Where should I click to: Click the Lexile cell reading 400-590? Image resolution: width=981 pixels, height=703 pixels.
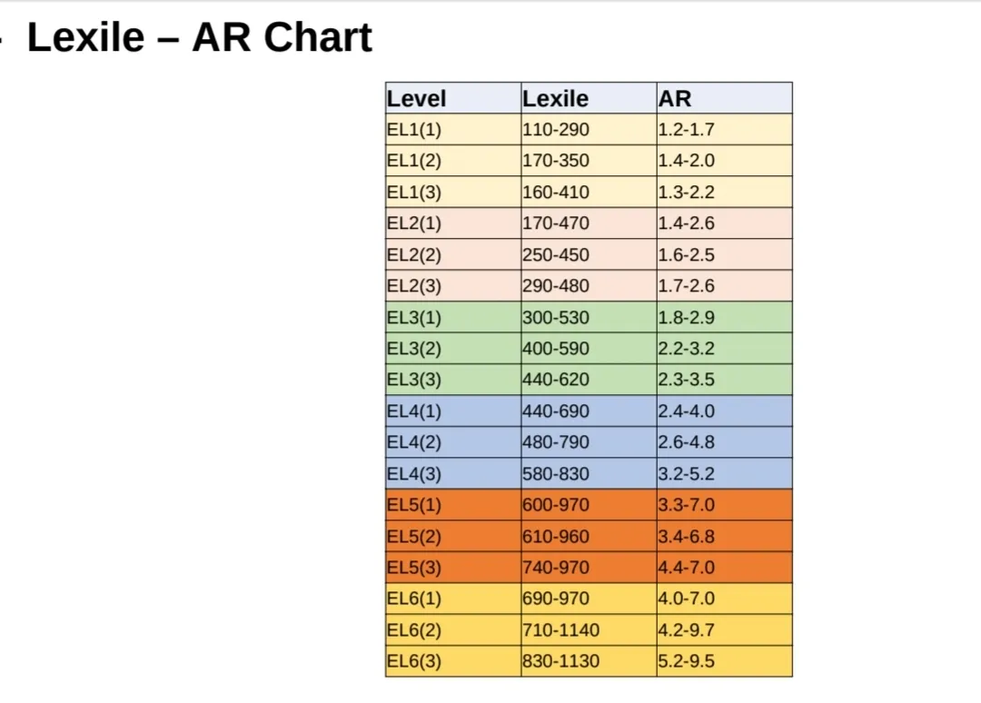click(x=588, y=349)
